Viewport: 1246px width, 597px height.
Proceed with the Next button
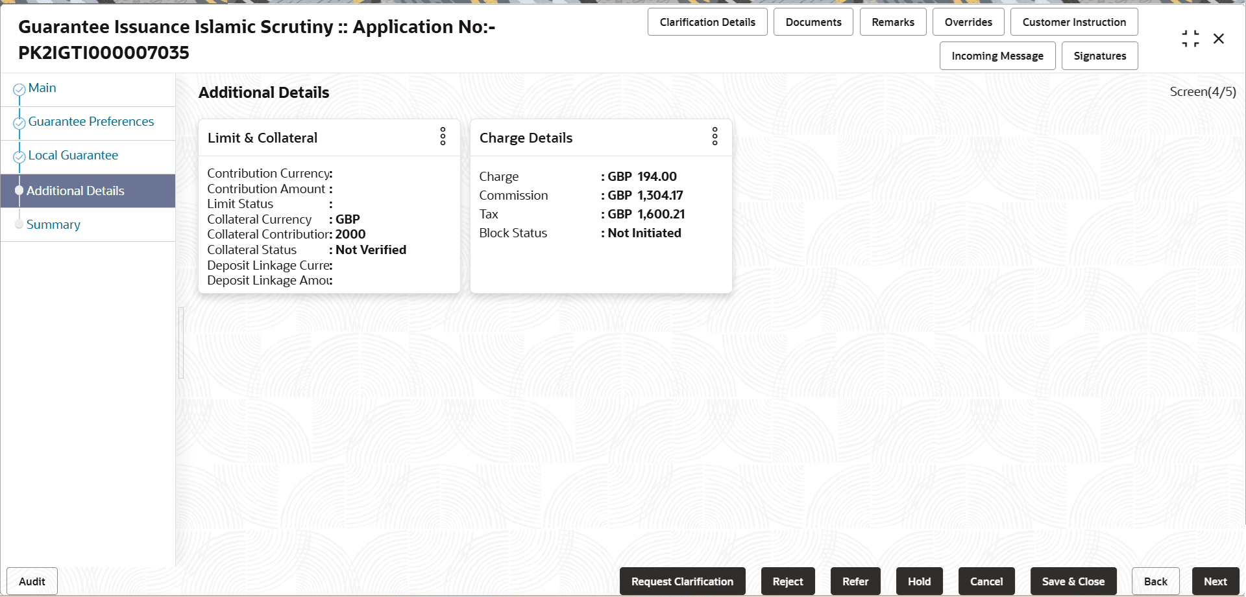(1215, 581)
